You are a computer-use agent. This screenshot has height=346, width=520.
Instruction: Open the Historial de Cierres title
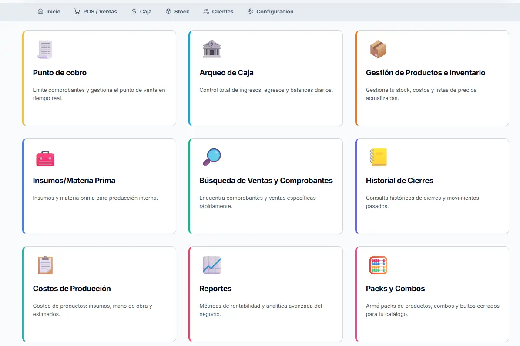tap(399, 181)
